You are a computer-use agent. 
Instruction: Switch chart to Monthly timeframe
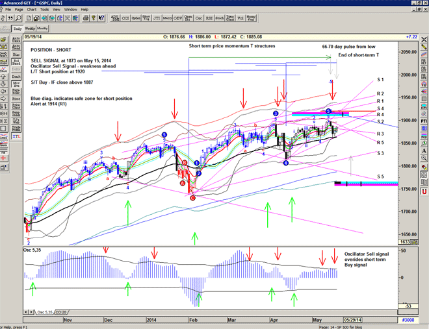click(x=43, y=28)
